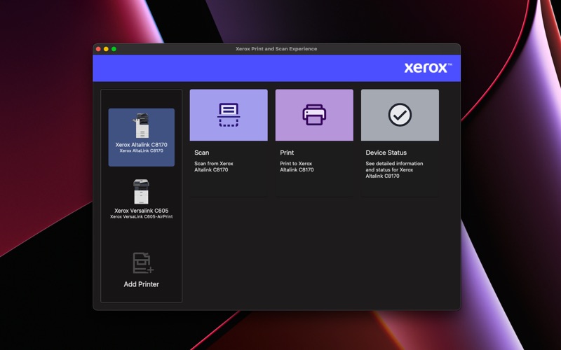
Task: Minimize the window with the yellow button
Action: point(107,49)
